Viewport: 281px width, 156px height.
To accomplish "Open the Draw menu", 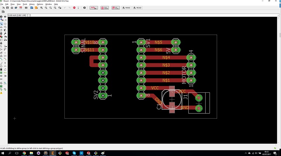I will tap(13, 4).
